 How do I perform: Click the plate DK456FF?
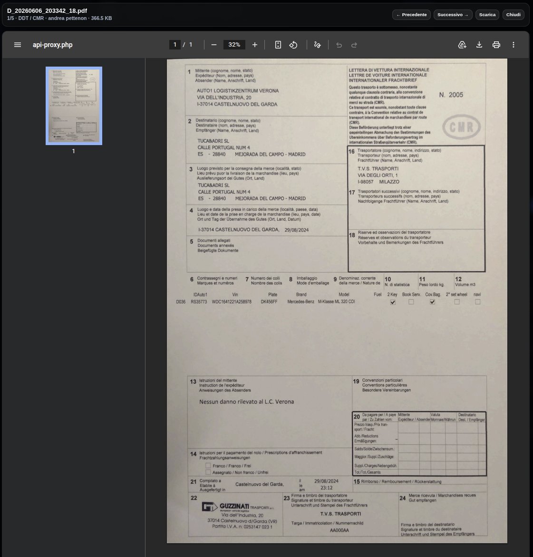point(269,302)
